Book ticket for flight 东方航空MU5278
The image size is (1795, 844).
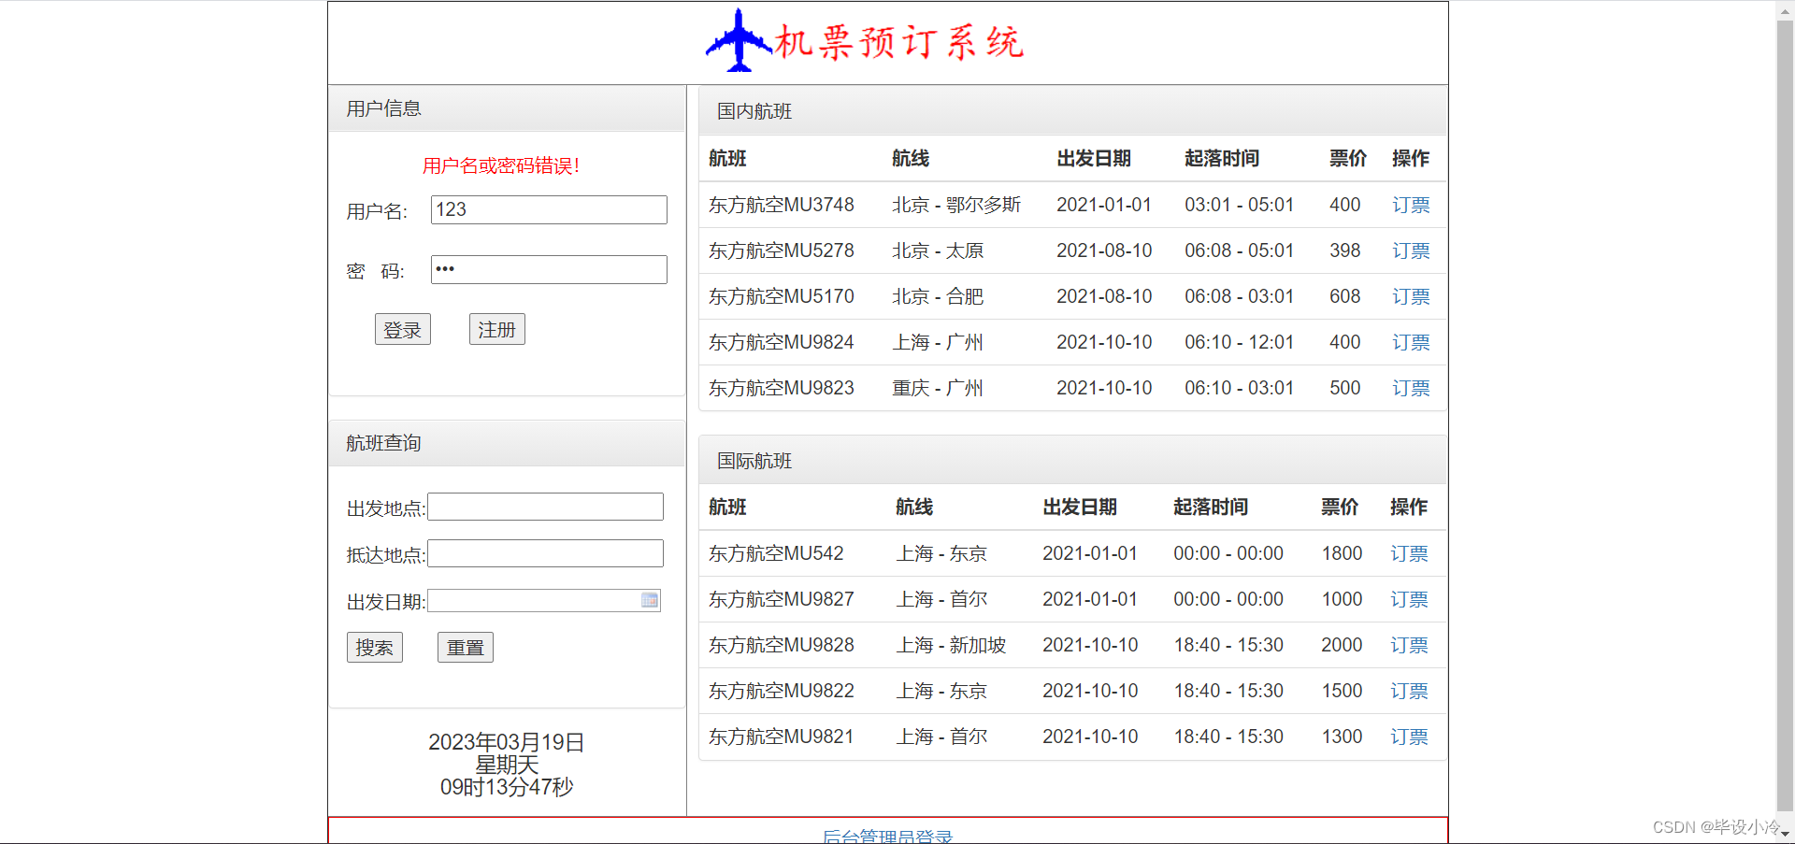[1410, 250]
